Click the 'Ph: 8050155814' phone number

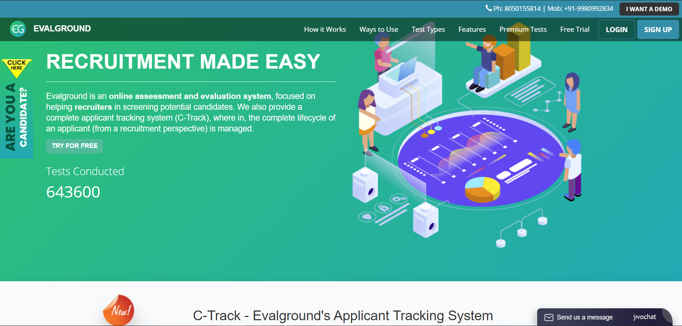[x=517, y=8]
